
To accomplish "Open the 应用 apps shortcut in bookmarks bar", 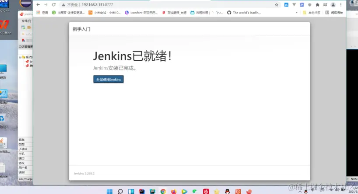I will 42,13.
